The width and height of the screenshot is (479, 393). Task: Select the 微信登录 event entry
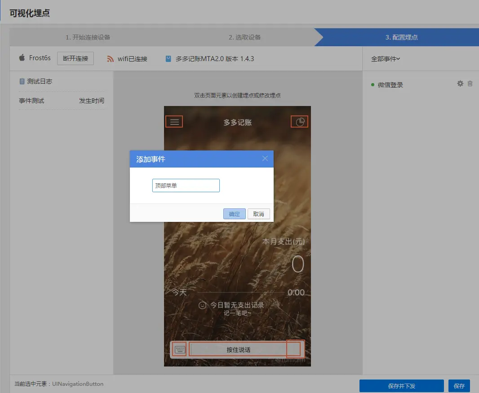pyautogui.click(x=390, y=85)
